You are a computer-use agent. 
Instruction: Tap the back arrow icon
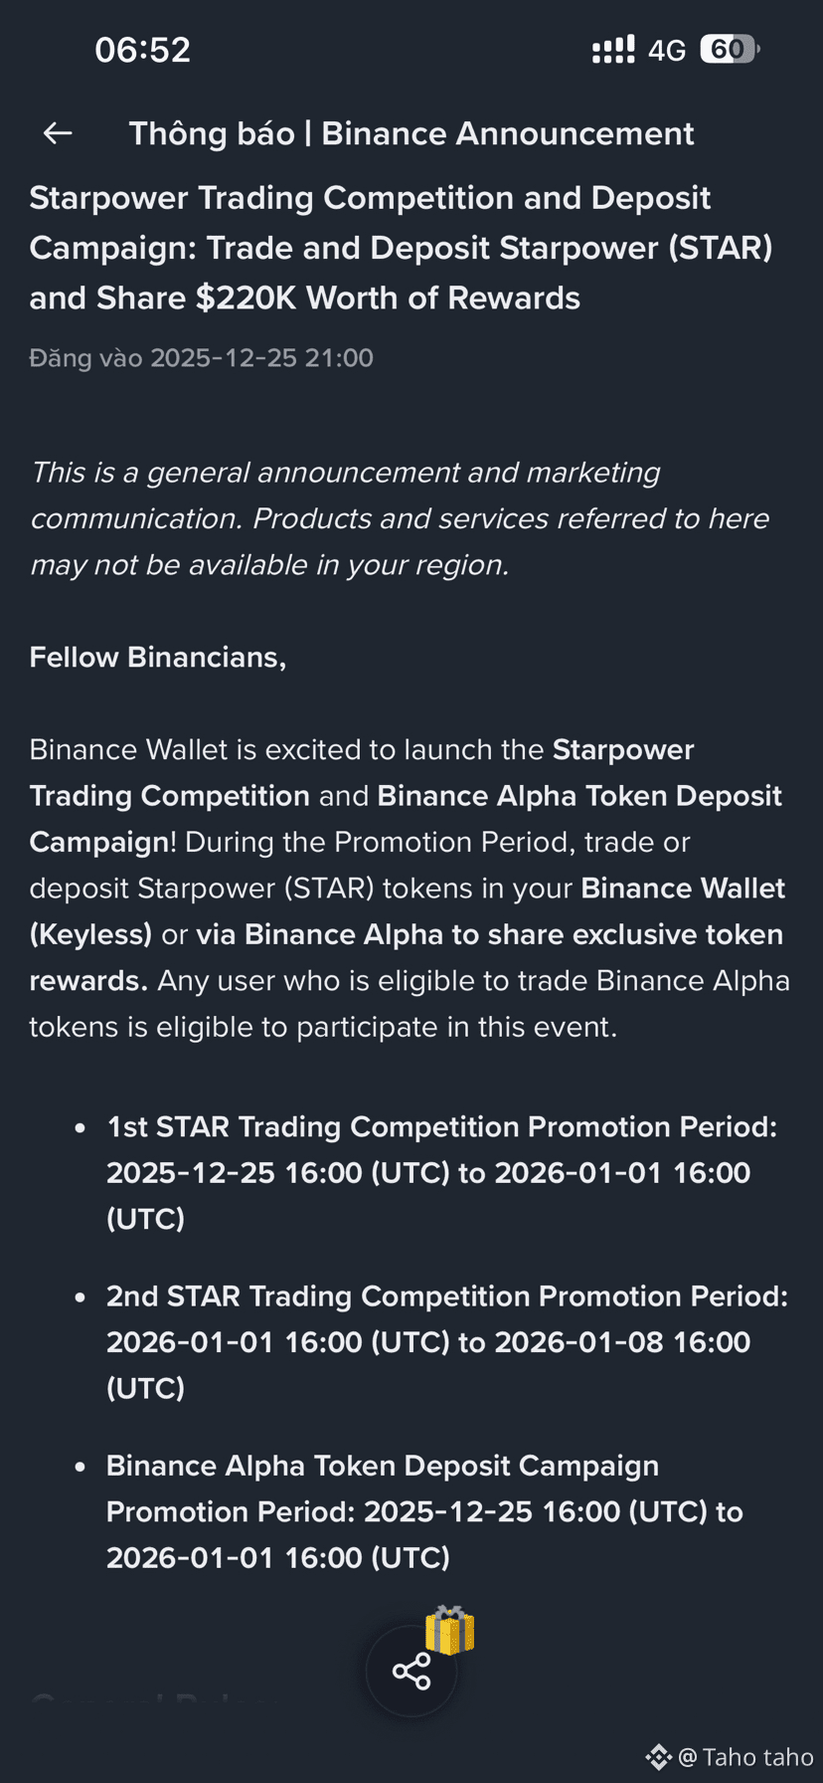(x=58, y=133)
